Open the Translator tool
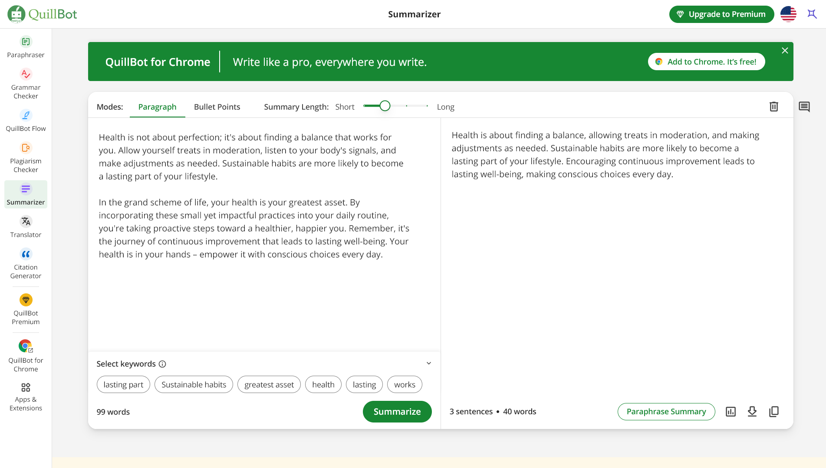The height and width of the screenshot is (468, 826). click(26, 227)
